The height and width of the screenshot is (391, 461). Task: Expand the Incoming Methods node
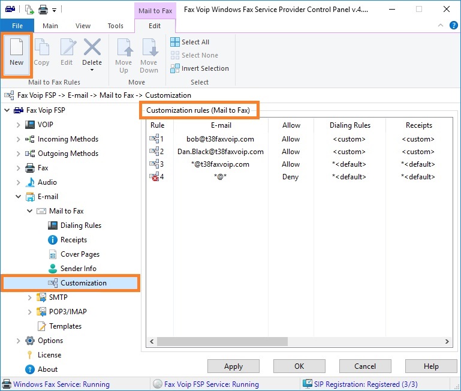(x=18, y=139)
